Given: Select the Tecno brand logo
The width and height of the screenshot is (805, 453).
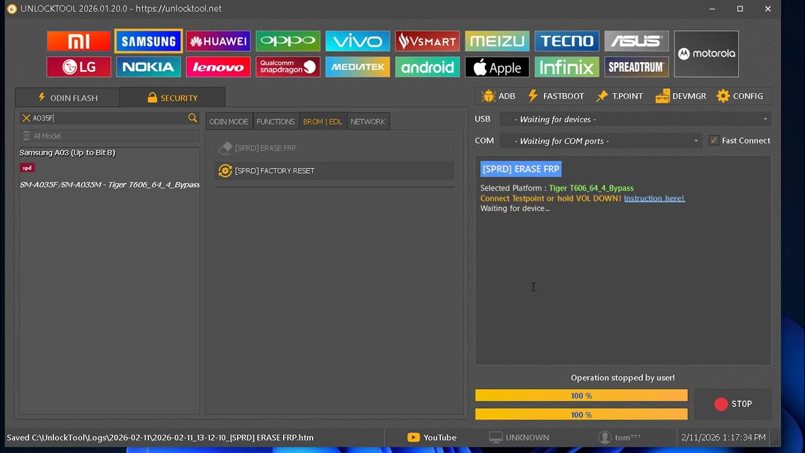Looking at the screenshot, I should click(567, 41).
